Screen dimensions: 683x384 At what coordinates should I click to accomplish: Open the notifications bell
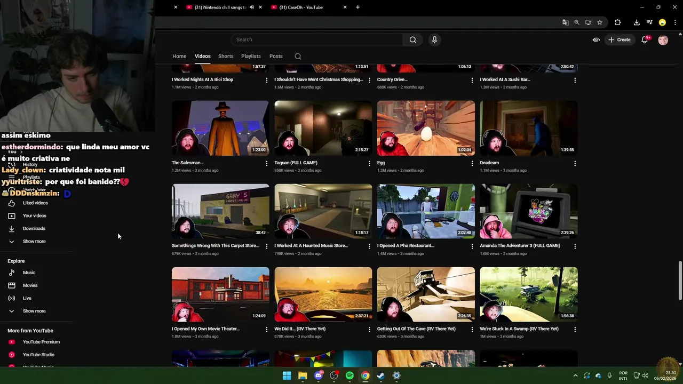tap(645, 39)
